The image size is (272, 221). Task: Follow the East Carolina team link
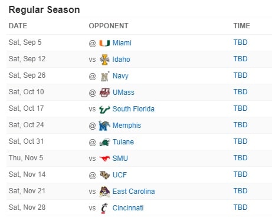click(x=133, y=192)
